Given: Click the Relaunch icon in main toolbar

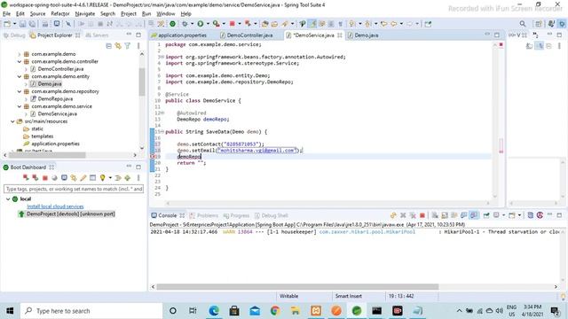Looking at the screenshot, I should 248,24.
